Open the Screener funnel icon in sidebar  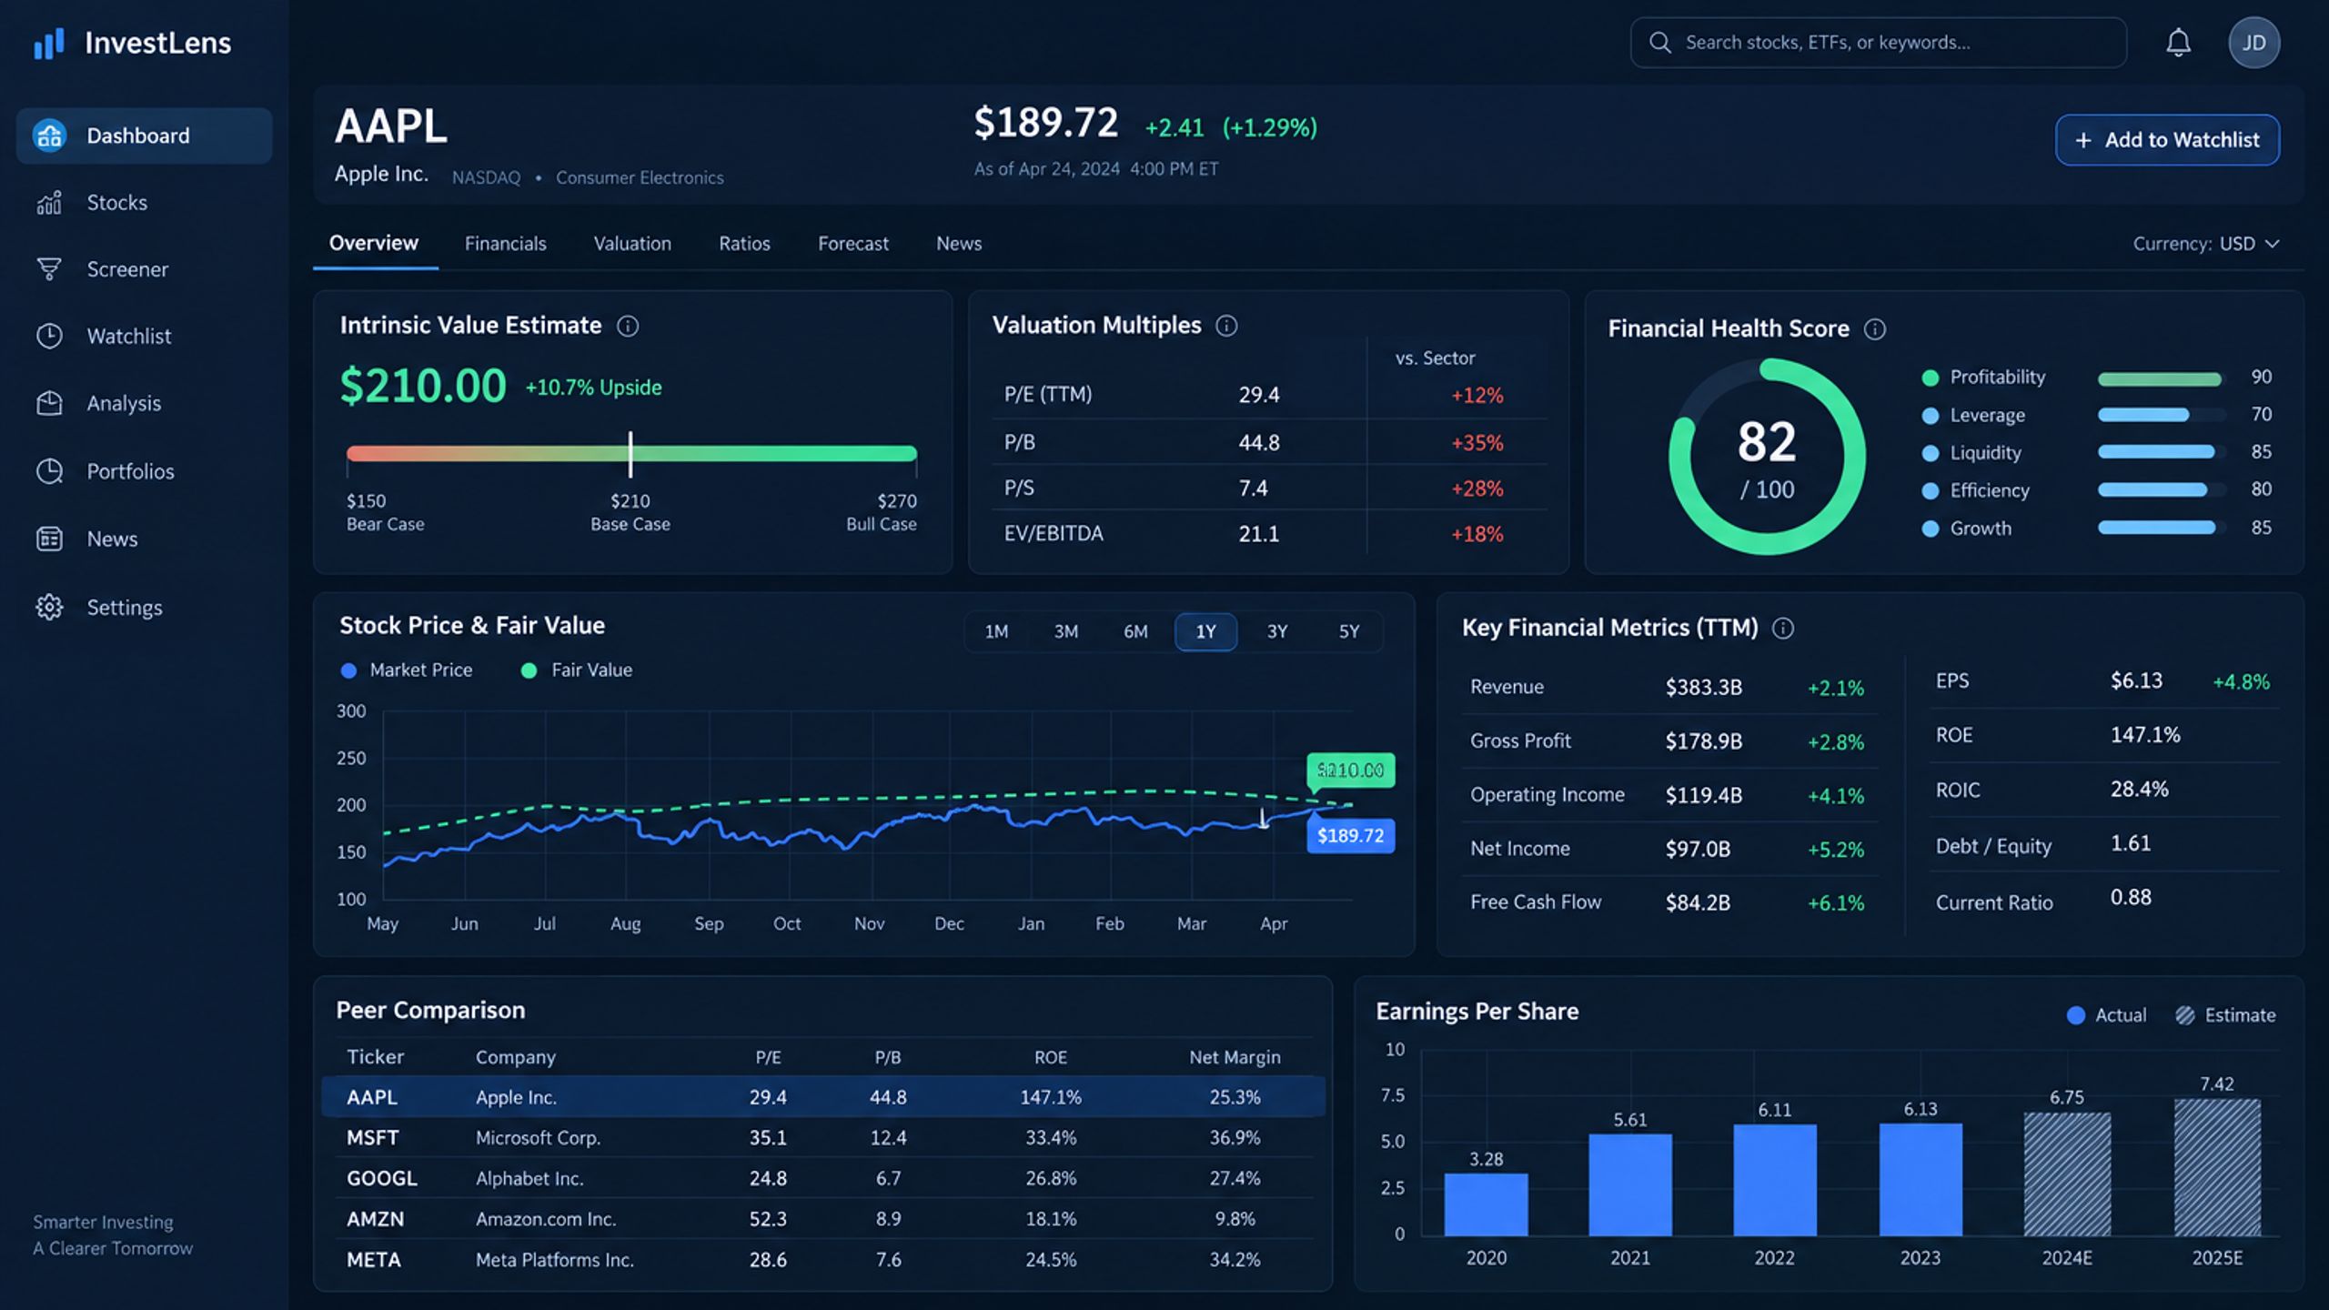49,269
